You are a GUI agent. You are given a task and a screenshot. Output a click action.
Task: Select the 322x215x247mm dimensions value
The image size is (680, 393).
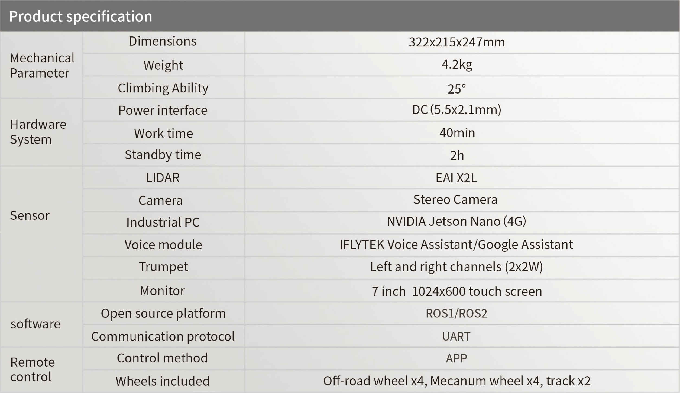click(x=457, y=42)
